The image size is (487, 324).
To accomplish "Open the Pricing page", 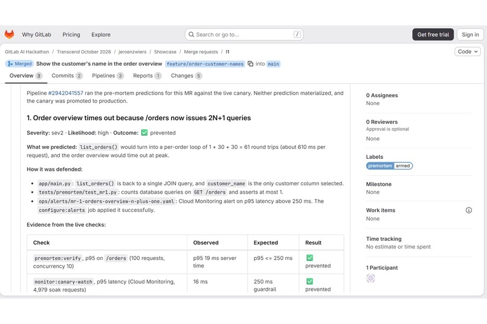I will coord(71,34).
